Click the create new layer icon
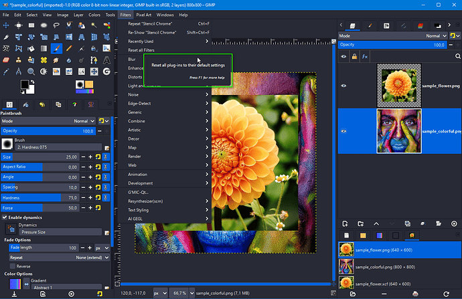462x299 pixels. [345, 223]
